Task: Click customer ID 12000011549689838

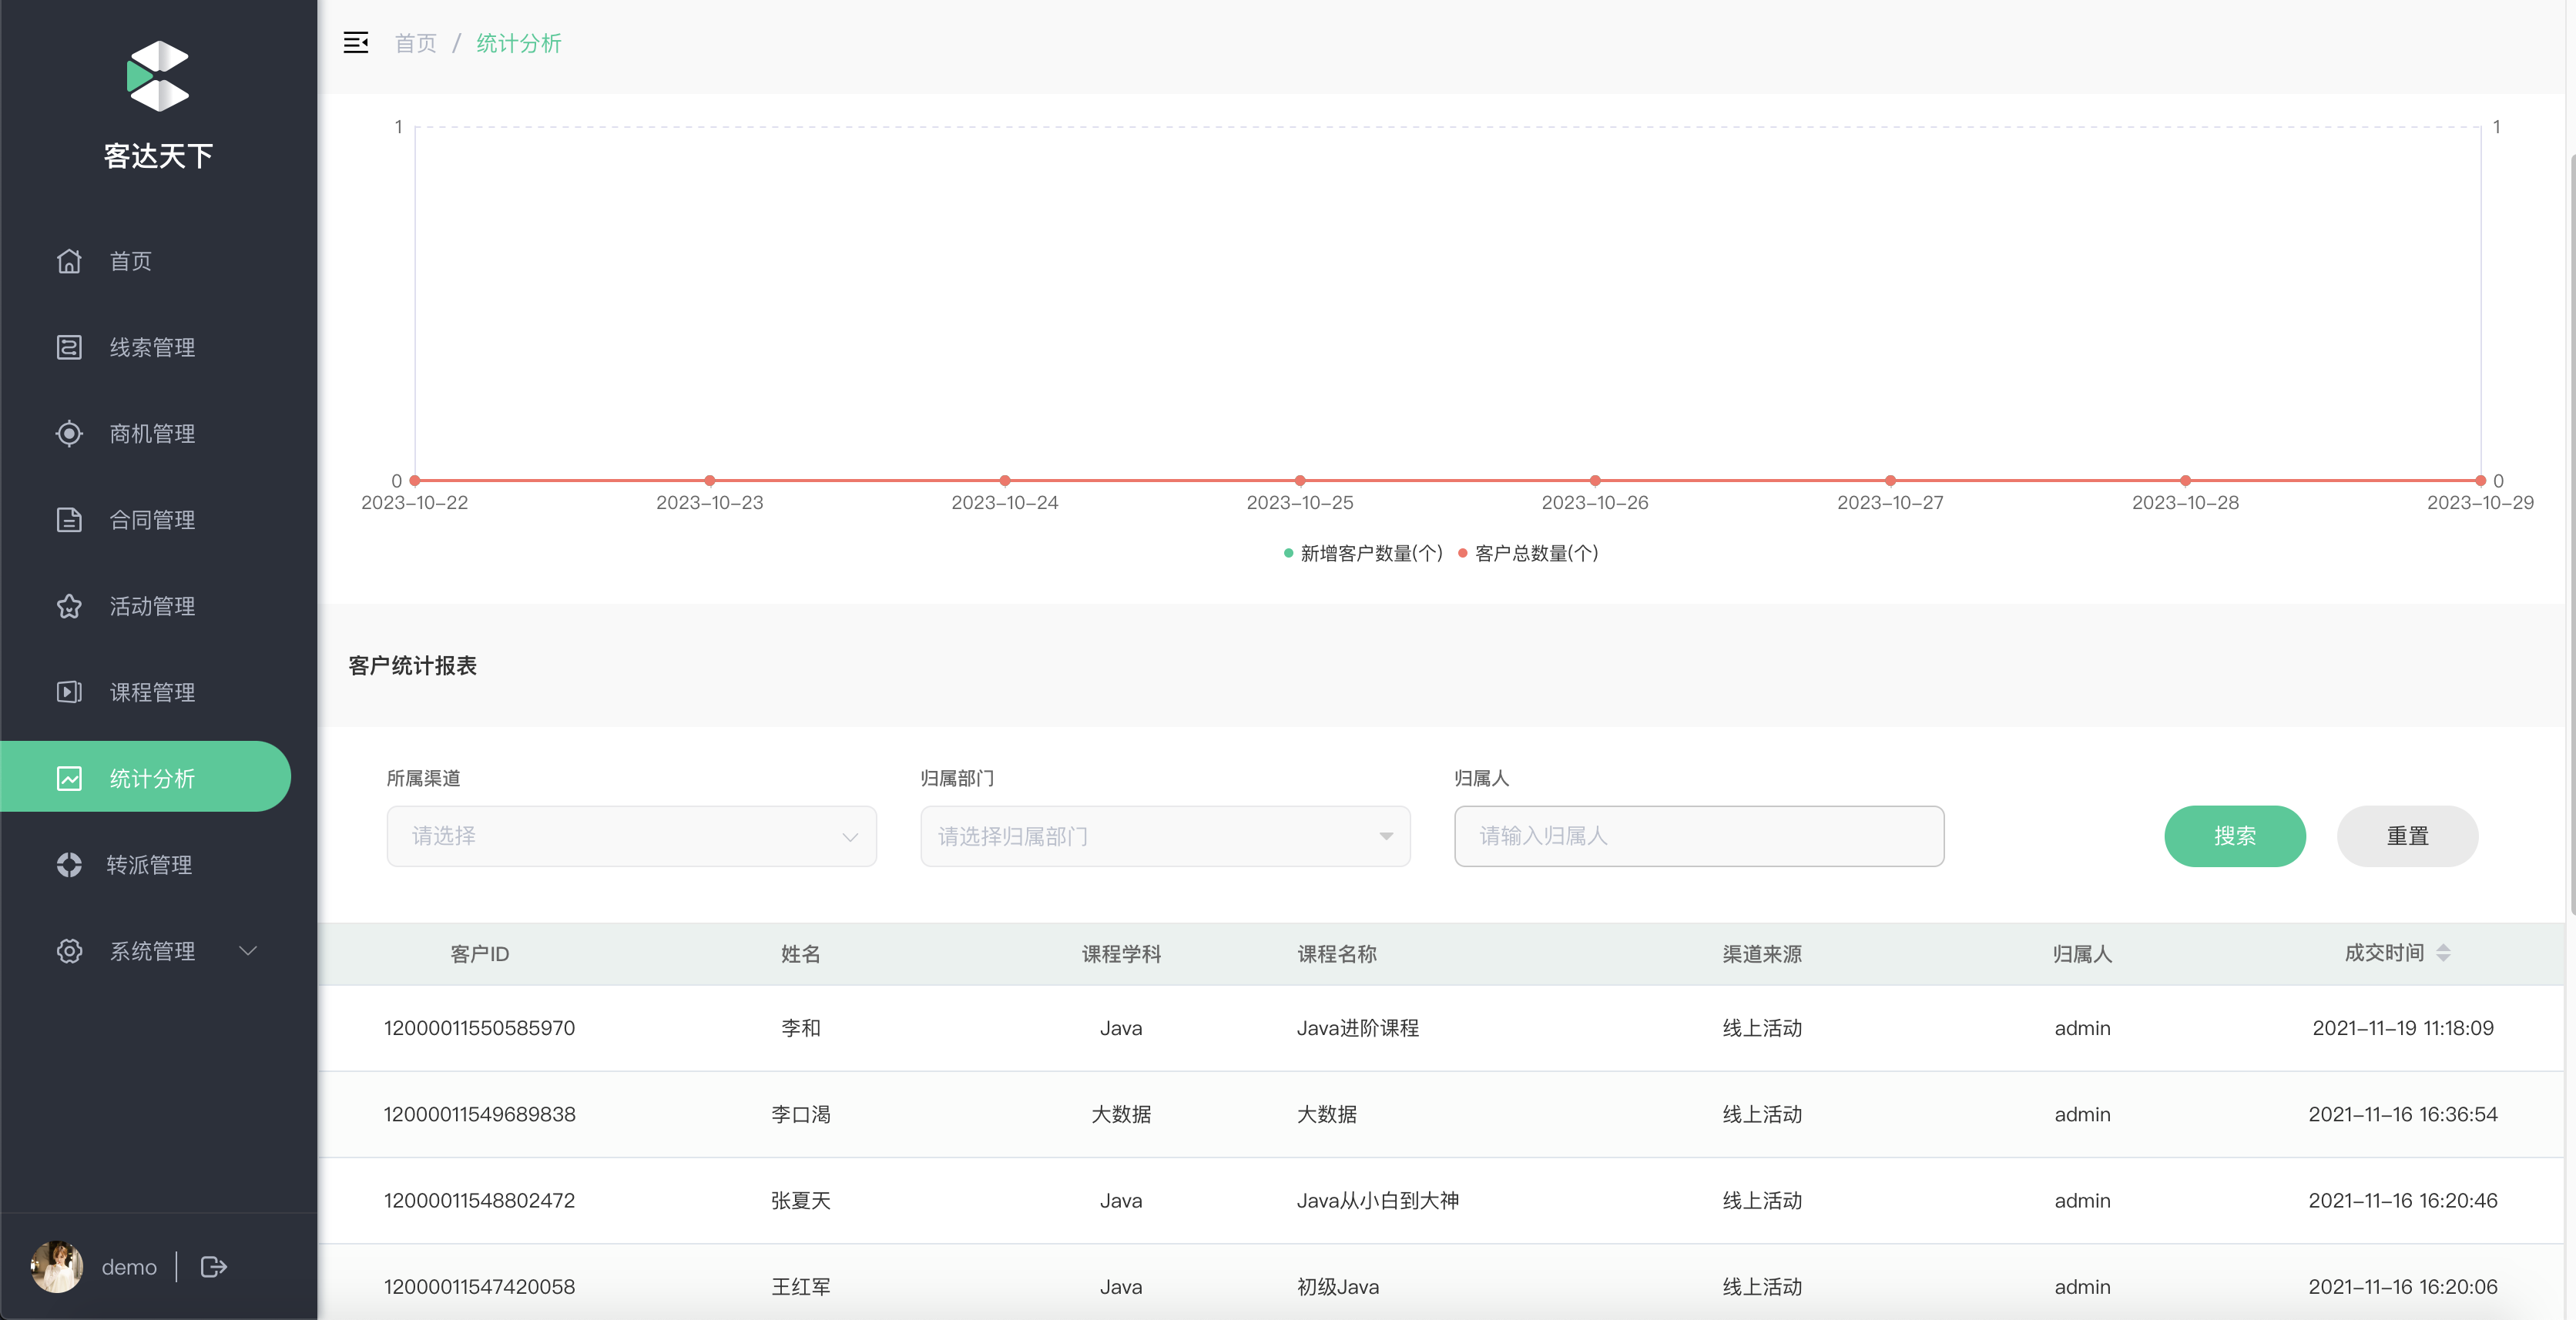Action: pyautogui.click(x=479, y=1114)
